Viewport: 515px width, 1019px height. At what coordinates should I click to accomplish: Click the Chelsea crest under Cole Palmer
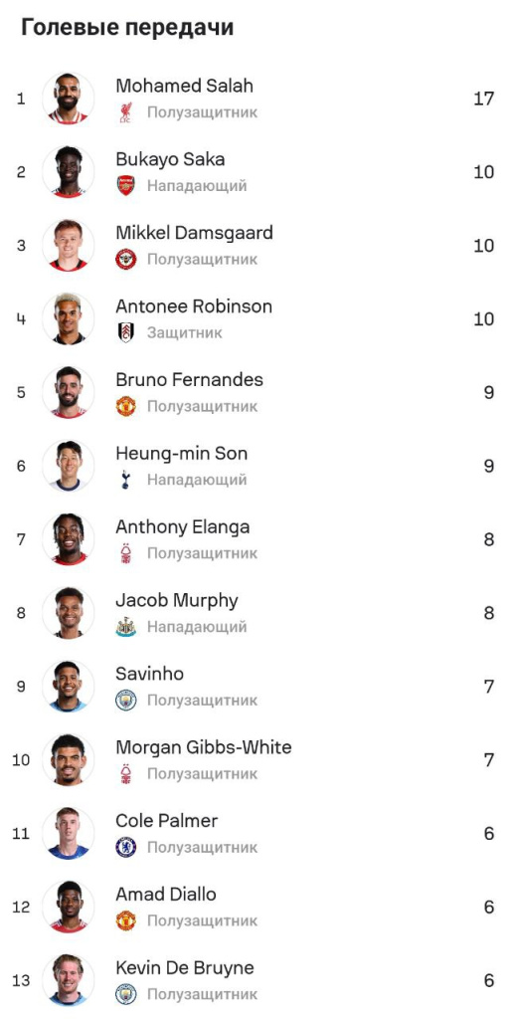[x=125, y=847]
